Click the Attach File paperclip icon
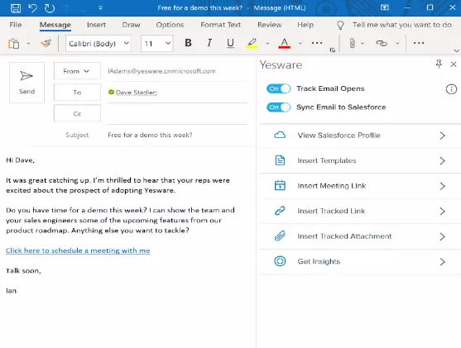 pos(352,43)
